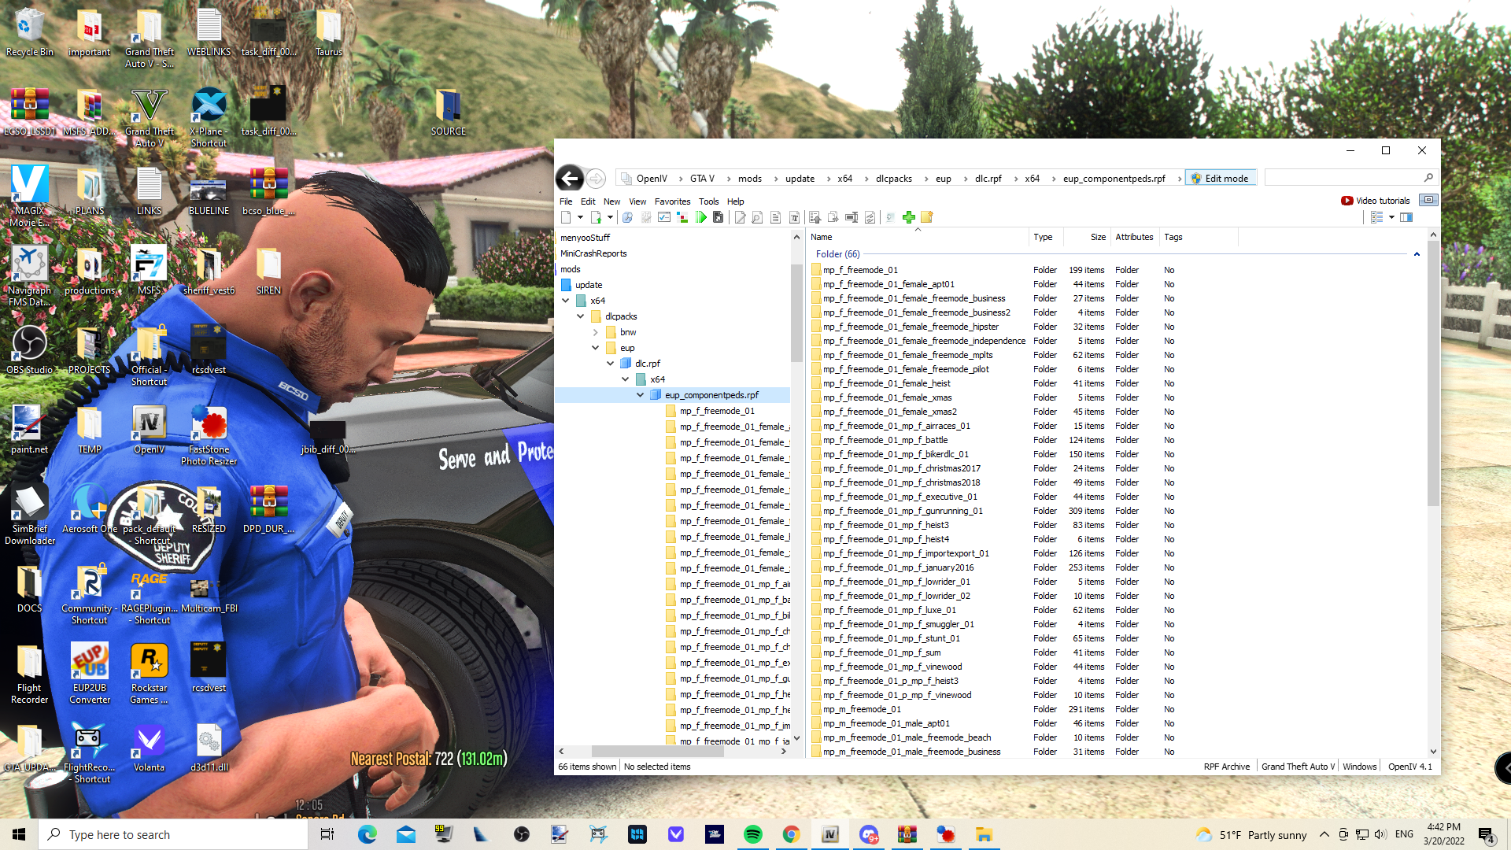1511x850 pixels.
Task: Click the new folder star icon
Action: (926, 217)
